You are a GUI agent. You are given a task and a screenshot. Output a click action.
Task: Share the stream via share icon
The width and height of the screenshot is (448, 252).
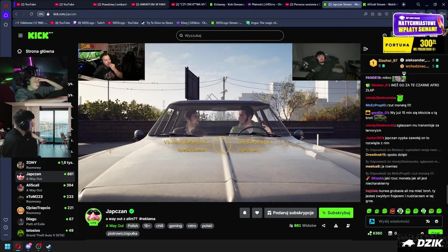323,226
